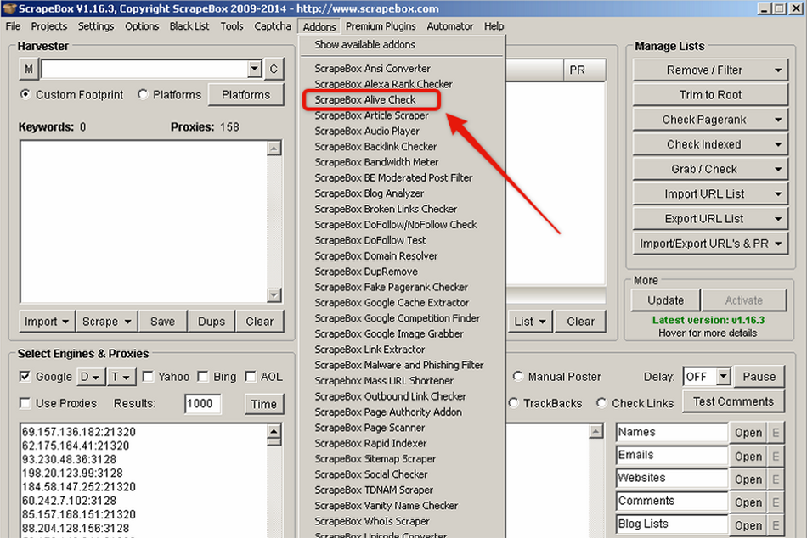This screenshot has height=538, width=807.
Task: Select the Custom Footprint radio button
Action: pos(25,95)
